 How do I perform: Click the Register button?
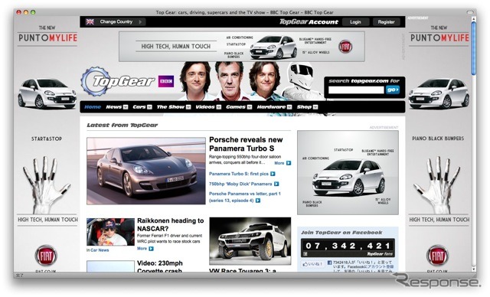click(386, 22)
